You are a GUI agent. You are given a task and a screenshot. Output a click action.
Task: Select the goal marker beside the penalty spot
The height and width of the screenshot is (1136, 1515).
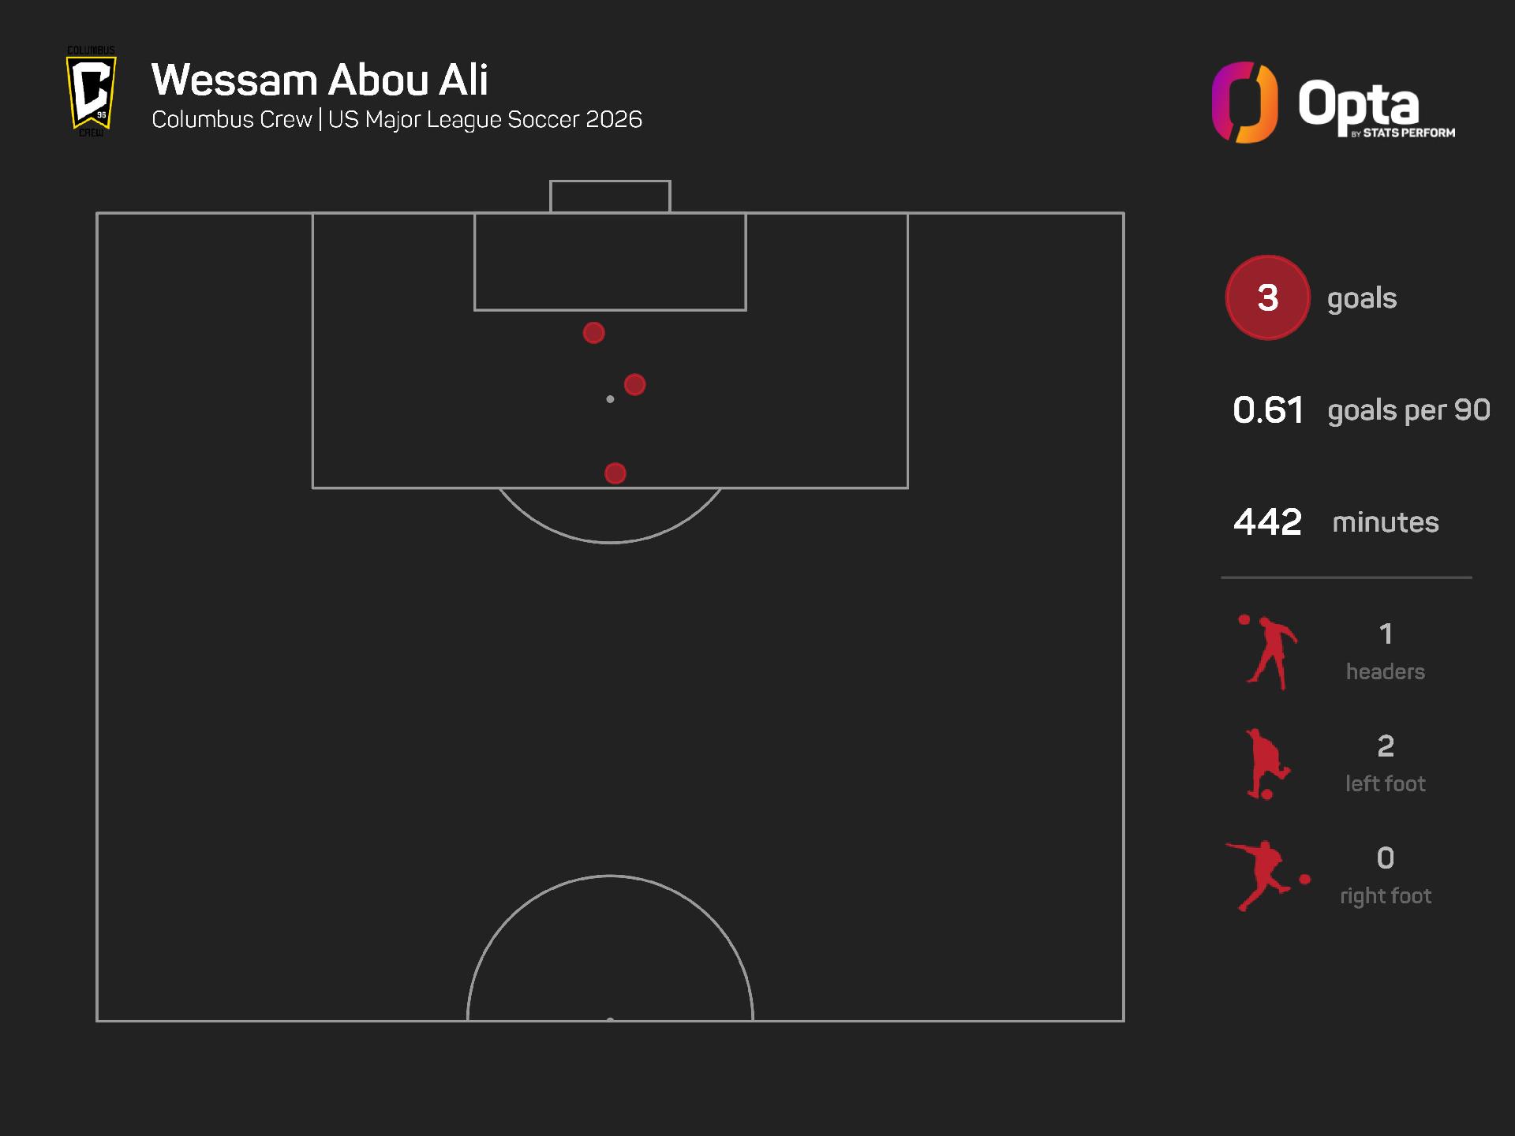click(634, 385)
